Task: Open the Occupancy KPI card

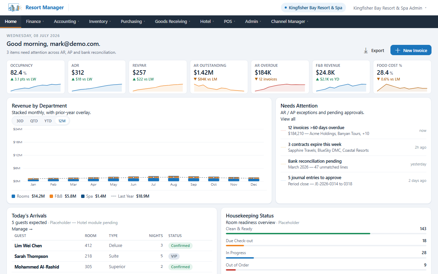Action: tap(36, 77)
